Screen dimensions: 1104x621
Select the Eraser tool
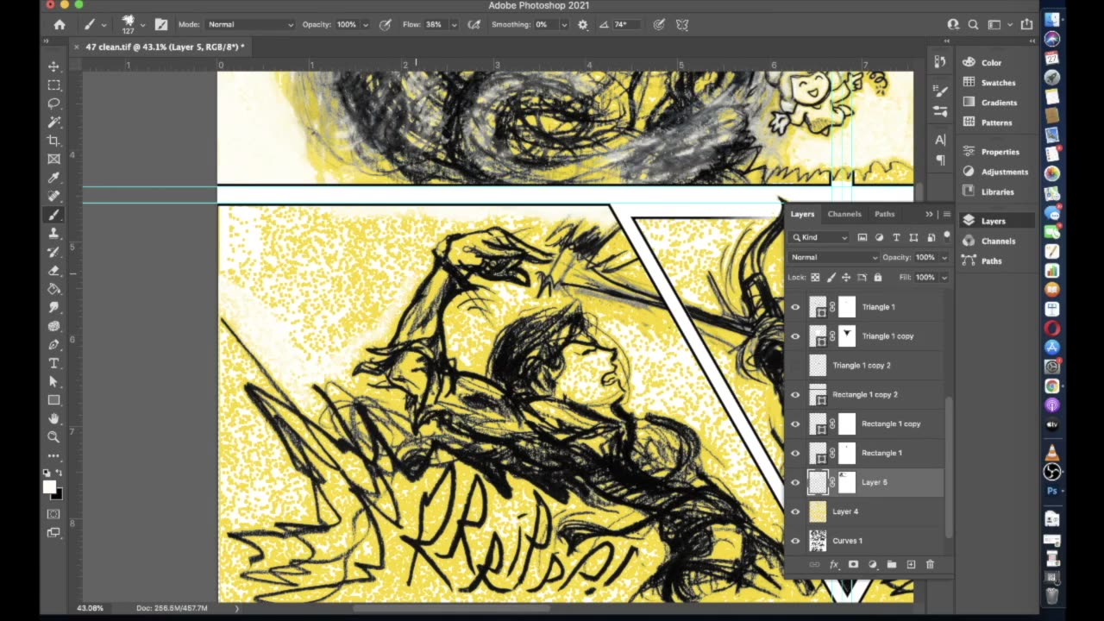click(53, 270)
